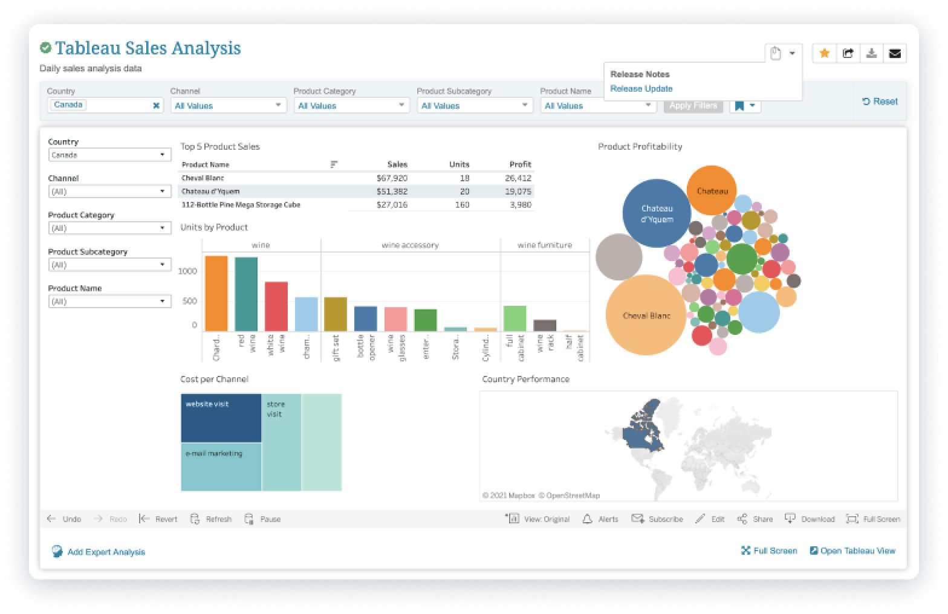
Task: Expand the bookmark dropdown arrow
Action: point(753,106)
